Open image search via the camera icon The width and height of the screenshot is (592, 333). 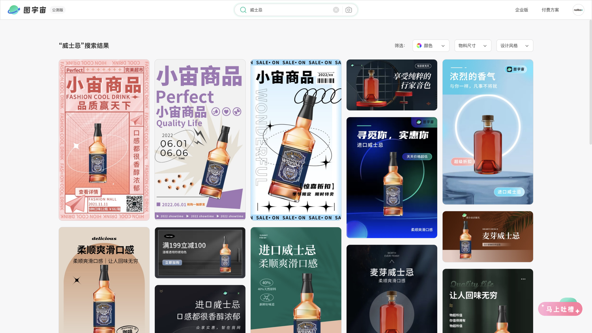348,10
